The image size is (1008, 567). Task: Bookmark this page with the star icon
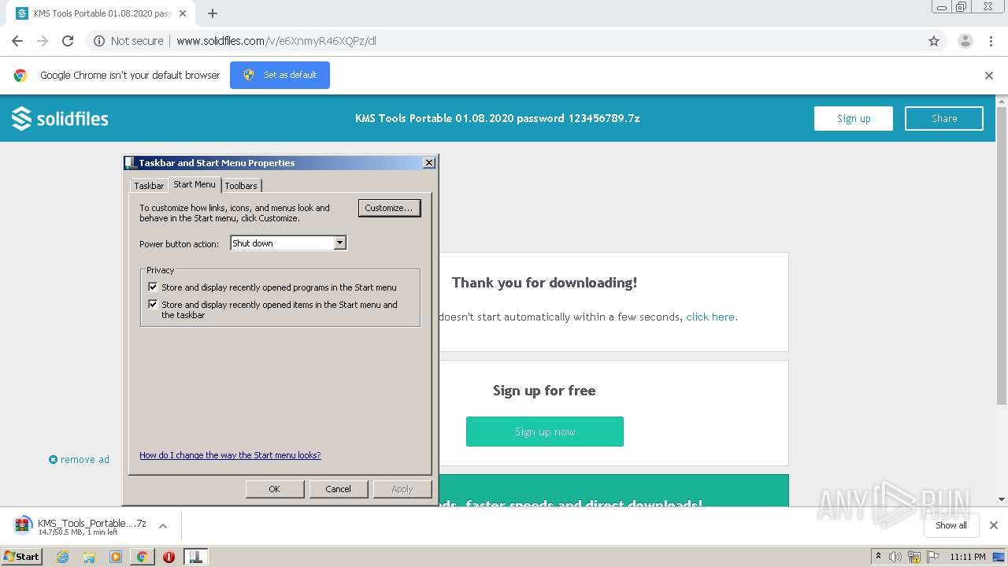click(x=934, y=41)
